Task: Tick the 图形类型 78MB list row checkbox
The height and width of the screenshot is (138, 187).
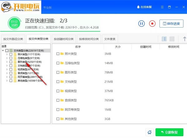Action: click(58, 72)
